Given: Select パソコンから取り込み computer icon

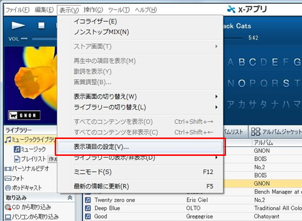Looking at the screenshot, I should pos(8,217).
